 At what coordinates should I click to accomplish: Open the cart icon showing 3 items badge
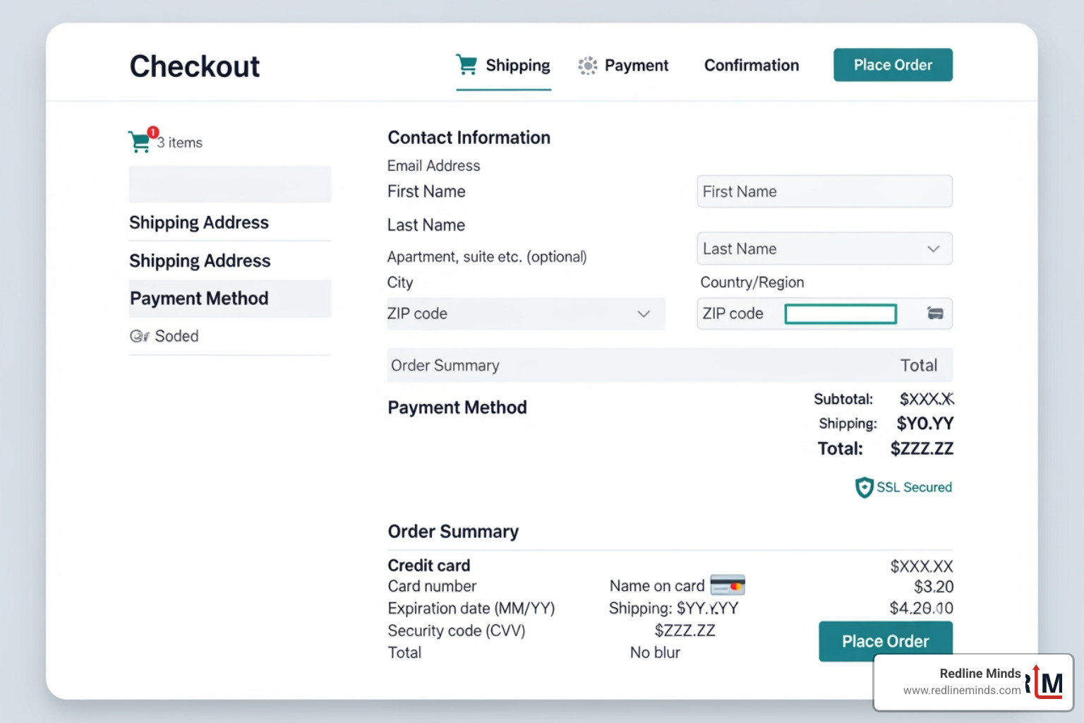(x=140, y=141)
